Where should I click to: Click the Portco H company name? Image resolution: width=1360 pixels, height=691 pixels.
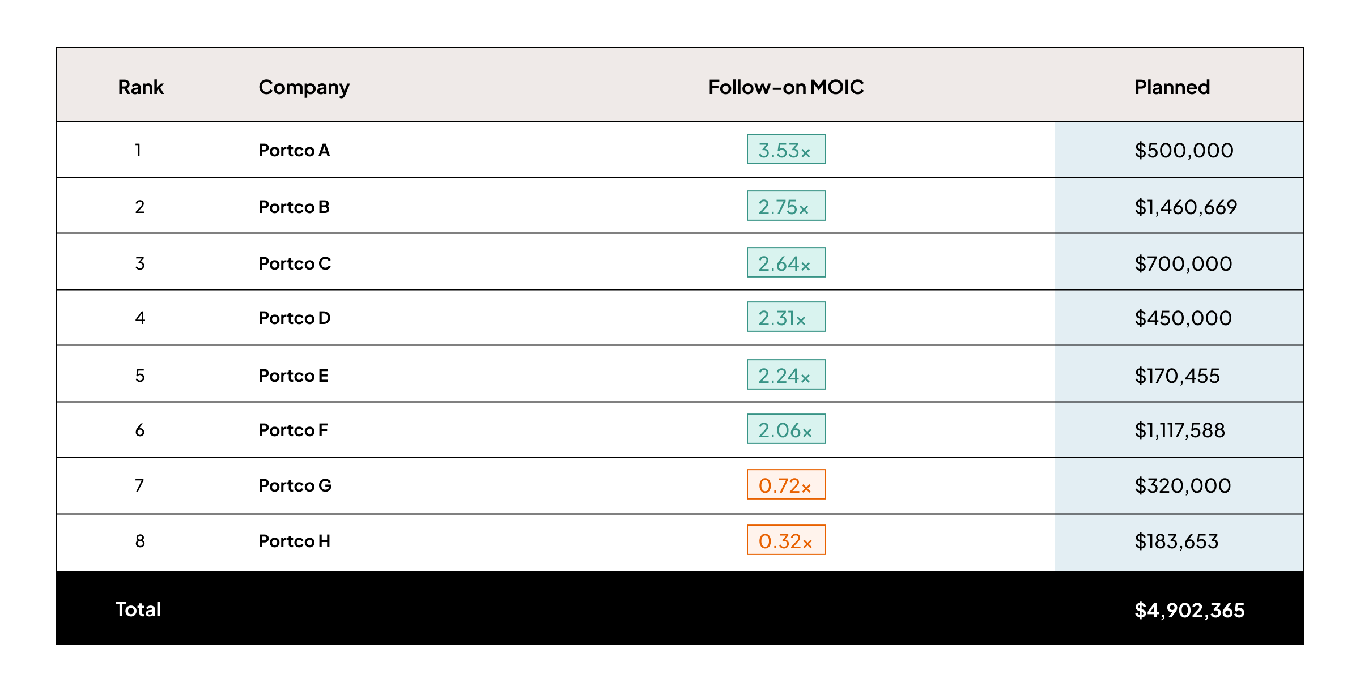pyautogui.click(x=294, y=541)
